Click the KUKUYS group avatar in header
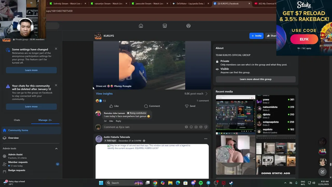 point(98,36)
